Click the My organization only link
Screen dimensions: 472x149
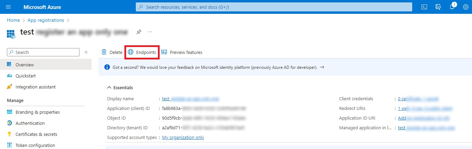tap(183, 137)
